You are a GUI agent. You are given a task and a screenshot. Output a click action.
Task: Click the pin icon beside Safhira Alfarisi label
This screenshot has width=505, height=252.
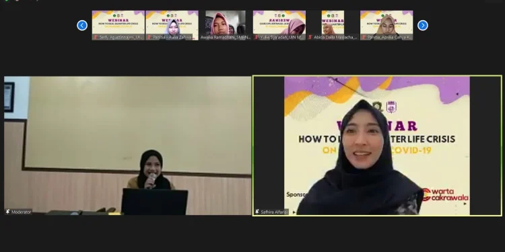[x=257, y=212]
